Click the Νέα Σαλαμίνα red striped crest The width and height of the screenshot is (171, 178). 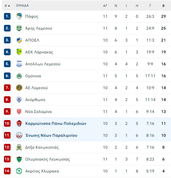[19, 111]
